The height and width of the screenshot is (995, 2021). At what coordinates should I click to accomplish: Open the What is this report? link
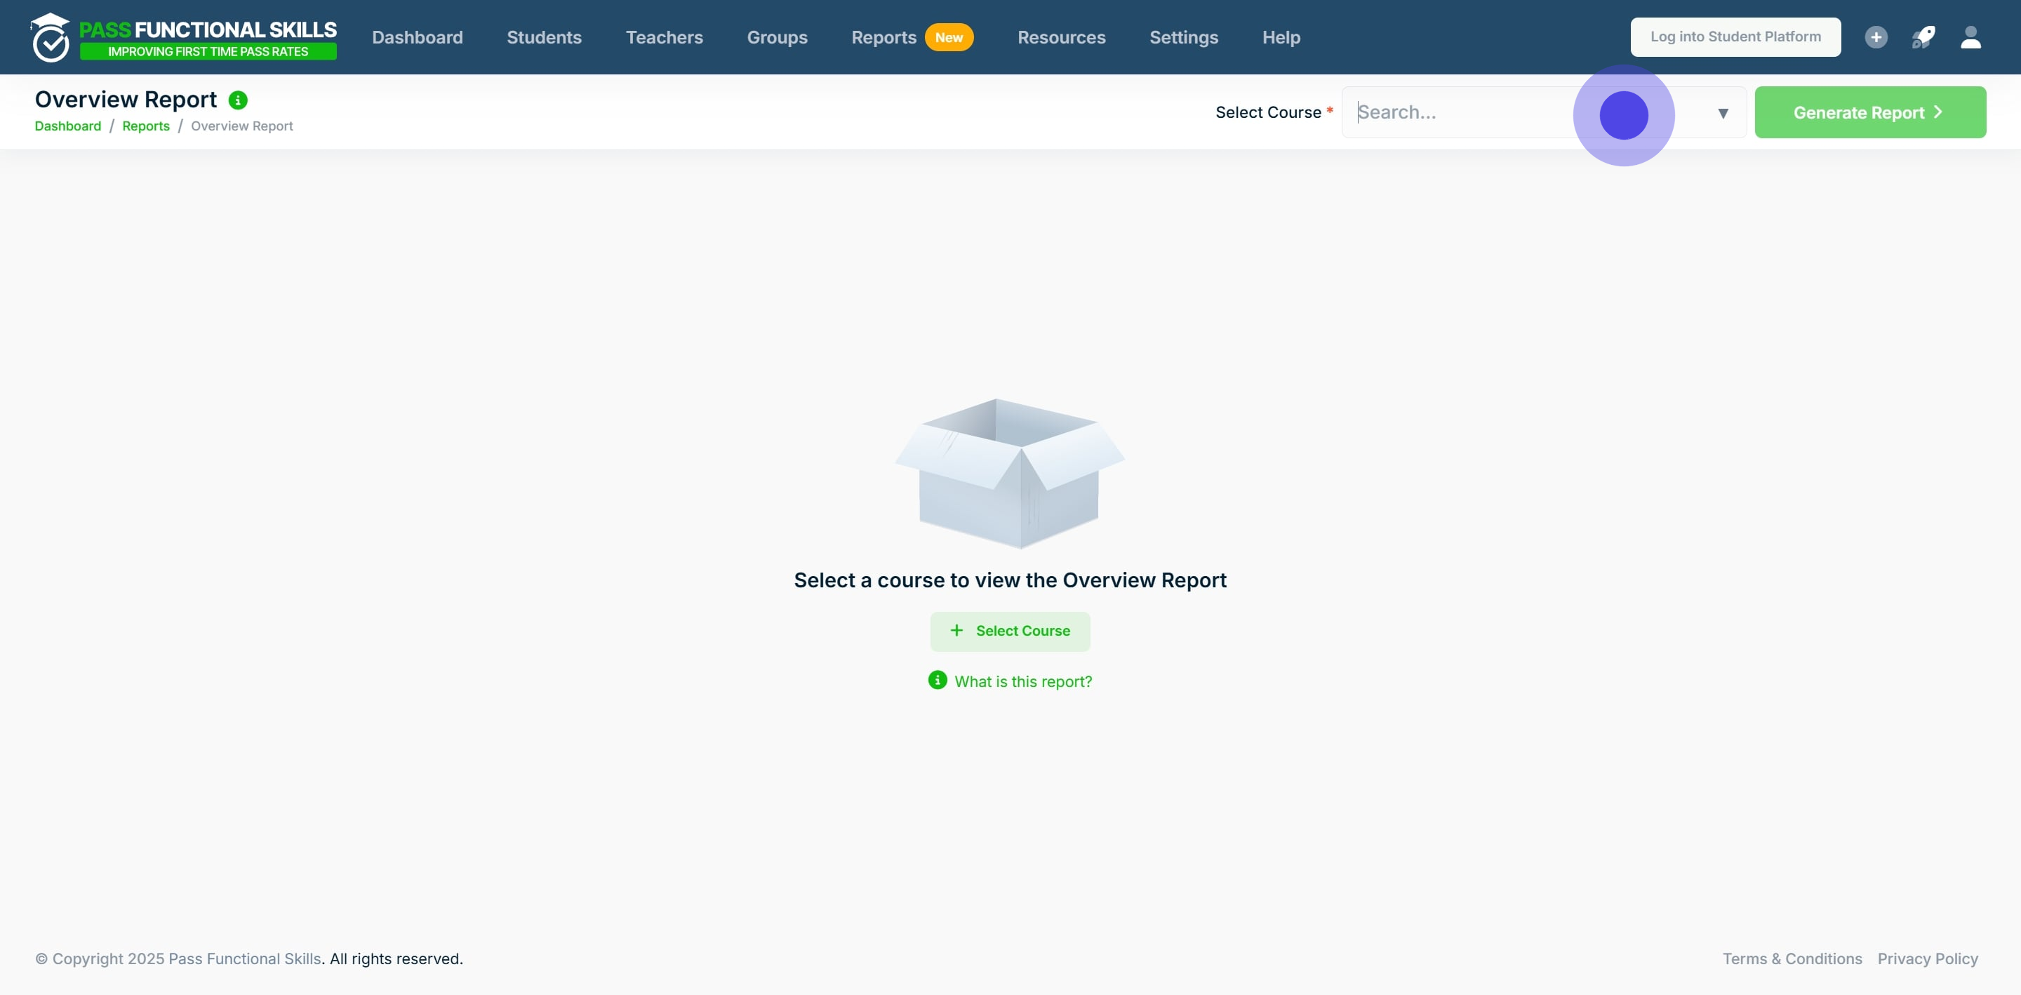1022,681
